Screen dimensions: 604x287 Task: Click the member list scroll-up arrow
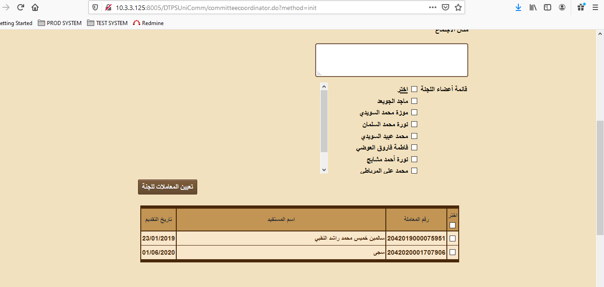click(324, 86)
